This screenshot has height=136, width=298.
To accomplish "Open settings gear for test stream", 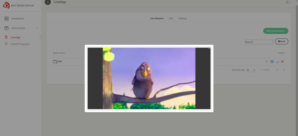I will (x=272, y=62).
